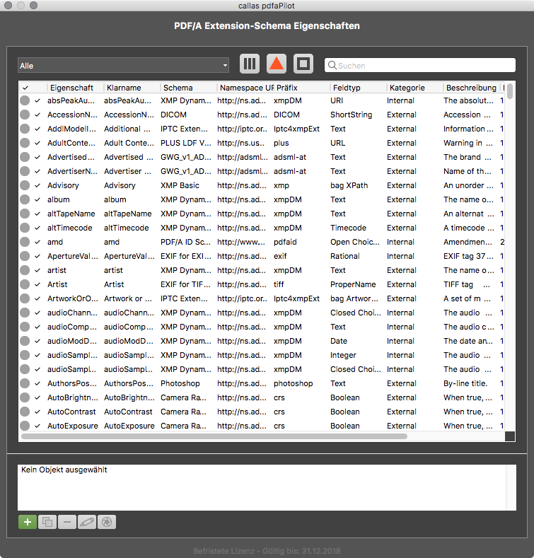Click the gray circle beside absPeakAu... row
Viewport: 534px width, 558px height.
coord(25,100)
